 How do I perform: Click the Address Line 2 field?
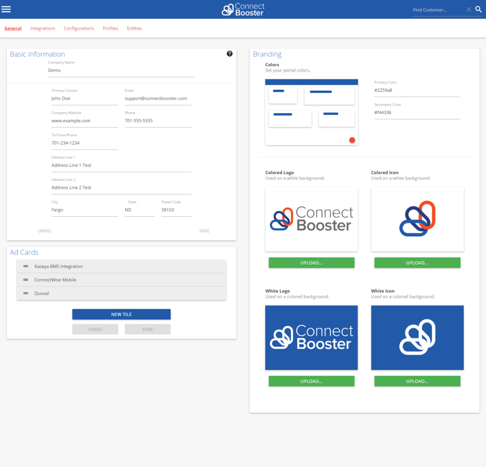click(121, 188)
